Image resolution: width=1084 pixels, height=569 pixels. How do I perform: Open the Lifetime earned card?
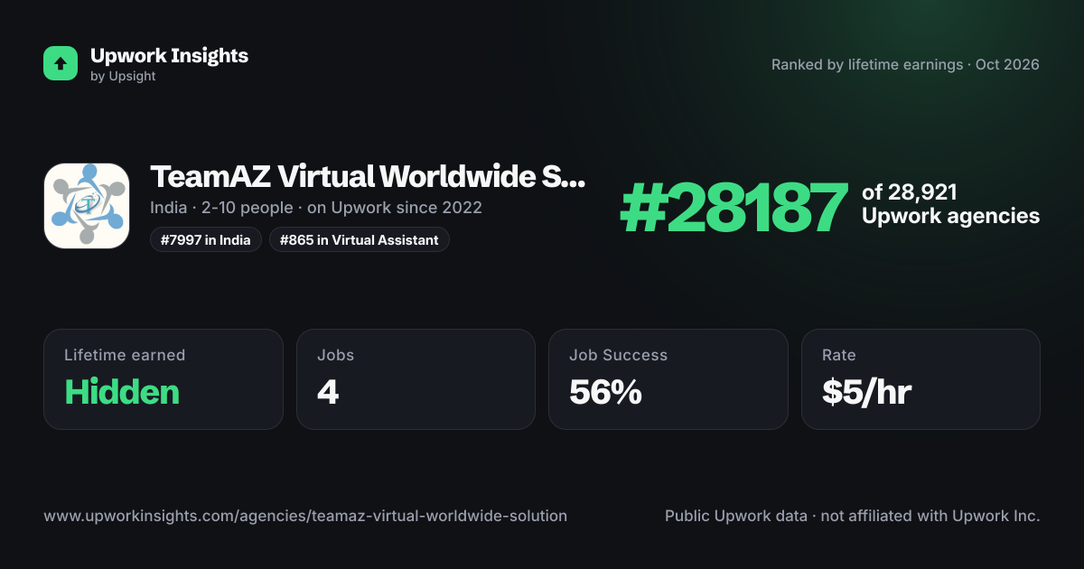pyautogui.click(x=164, y=379)
